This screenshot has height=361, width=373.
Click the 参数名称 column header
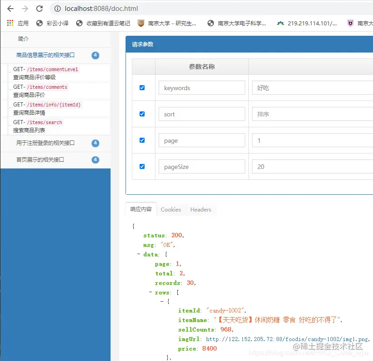click(202, 67)
